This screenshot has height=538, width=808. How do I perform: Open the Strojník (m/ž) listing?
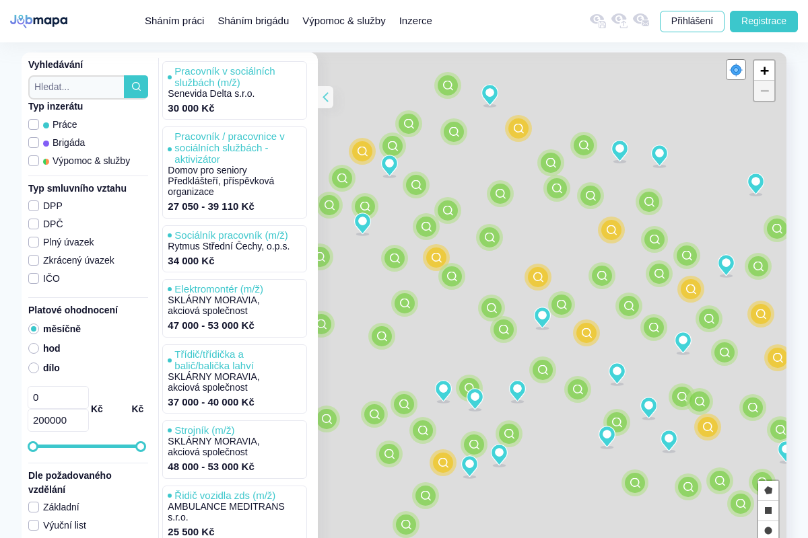205,430
